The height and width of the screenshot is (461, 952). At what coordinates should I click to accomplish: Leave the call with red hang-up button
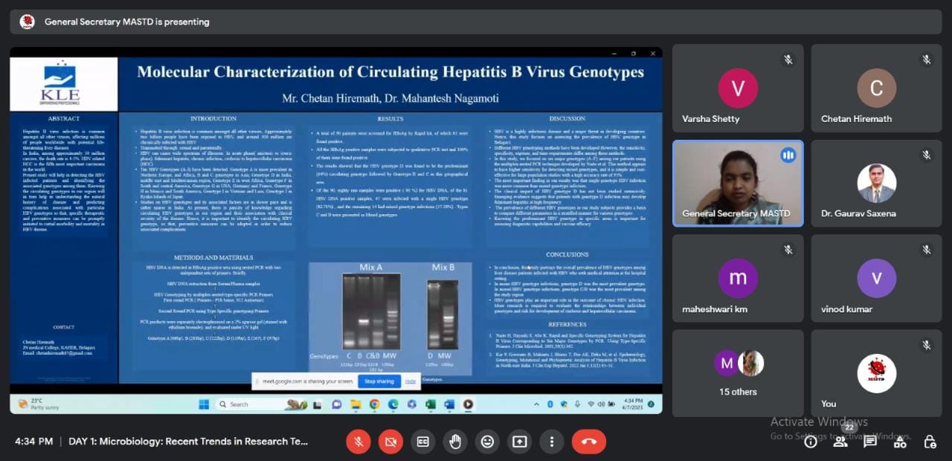pyautogui.click(x=588, y=442)
